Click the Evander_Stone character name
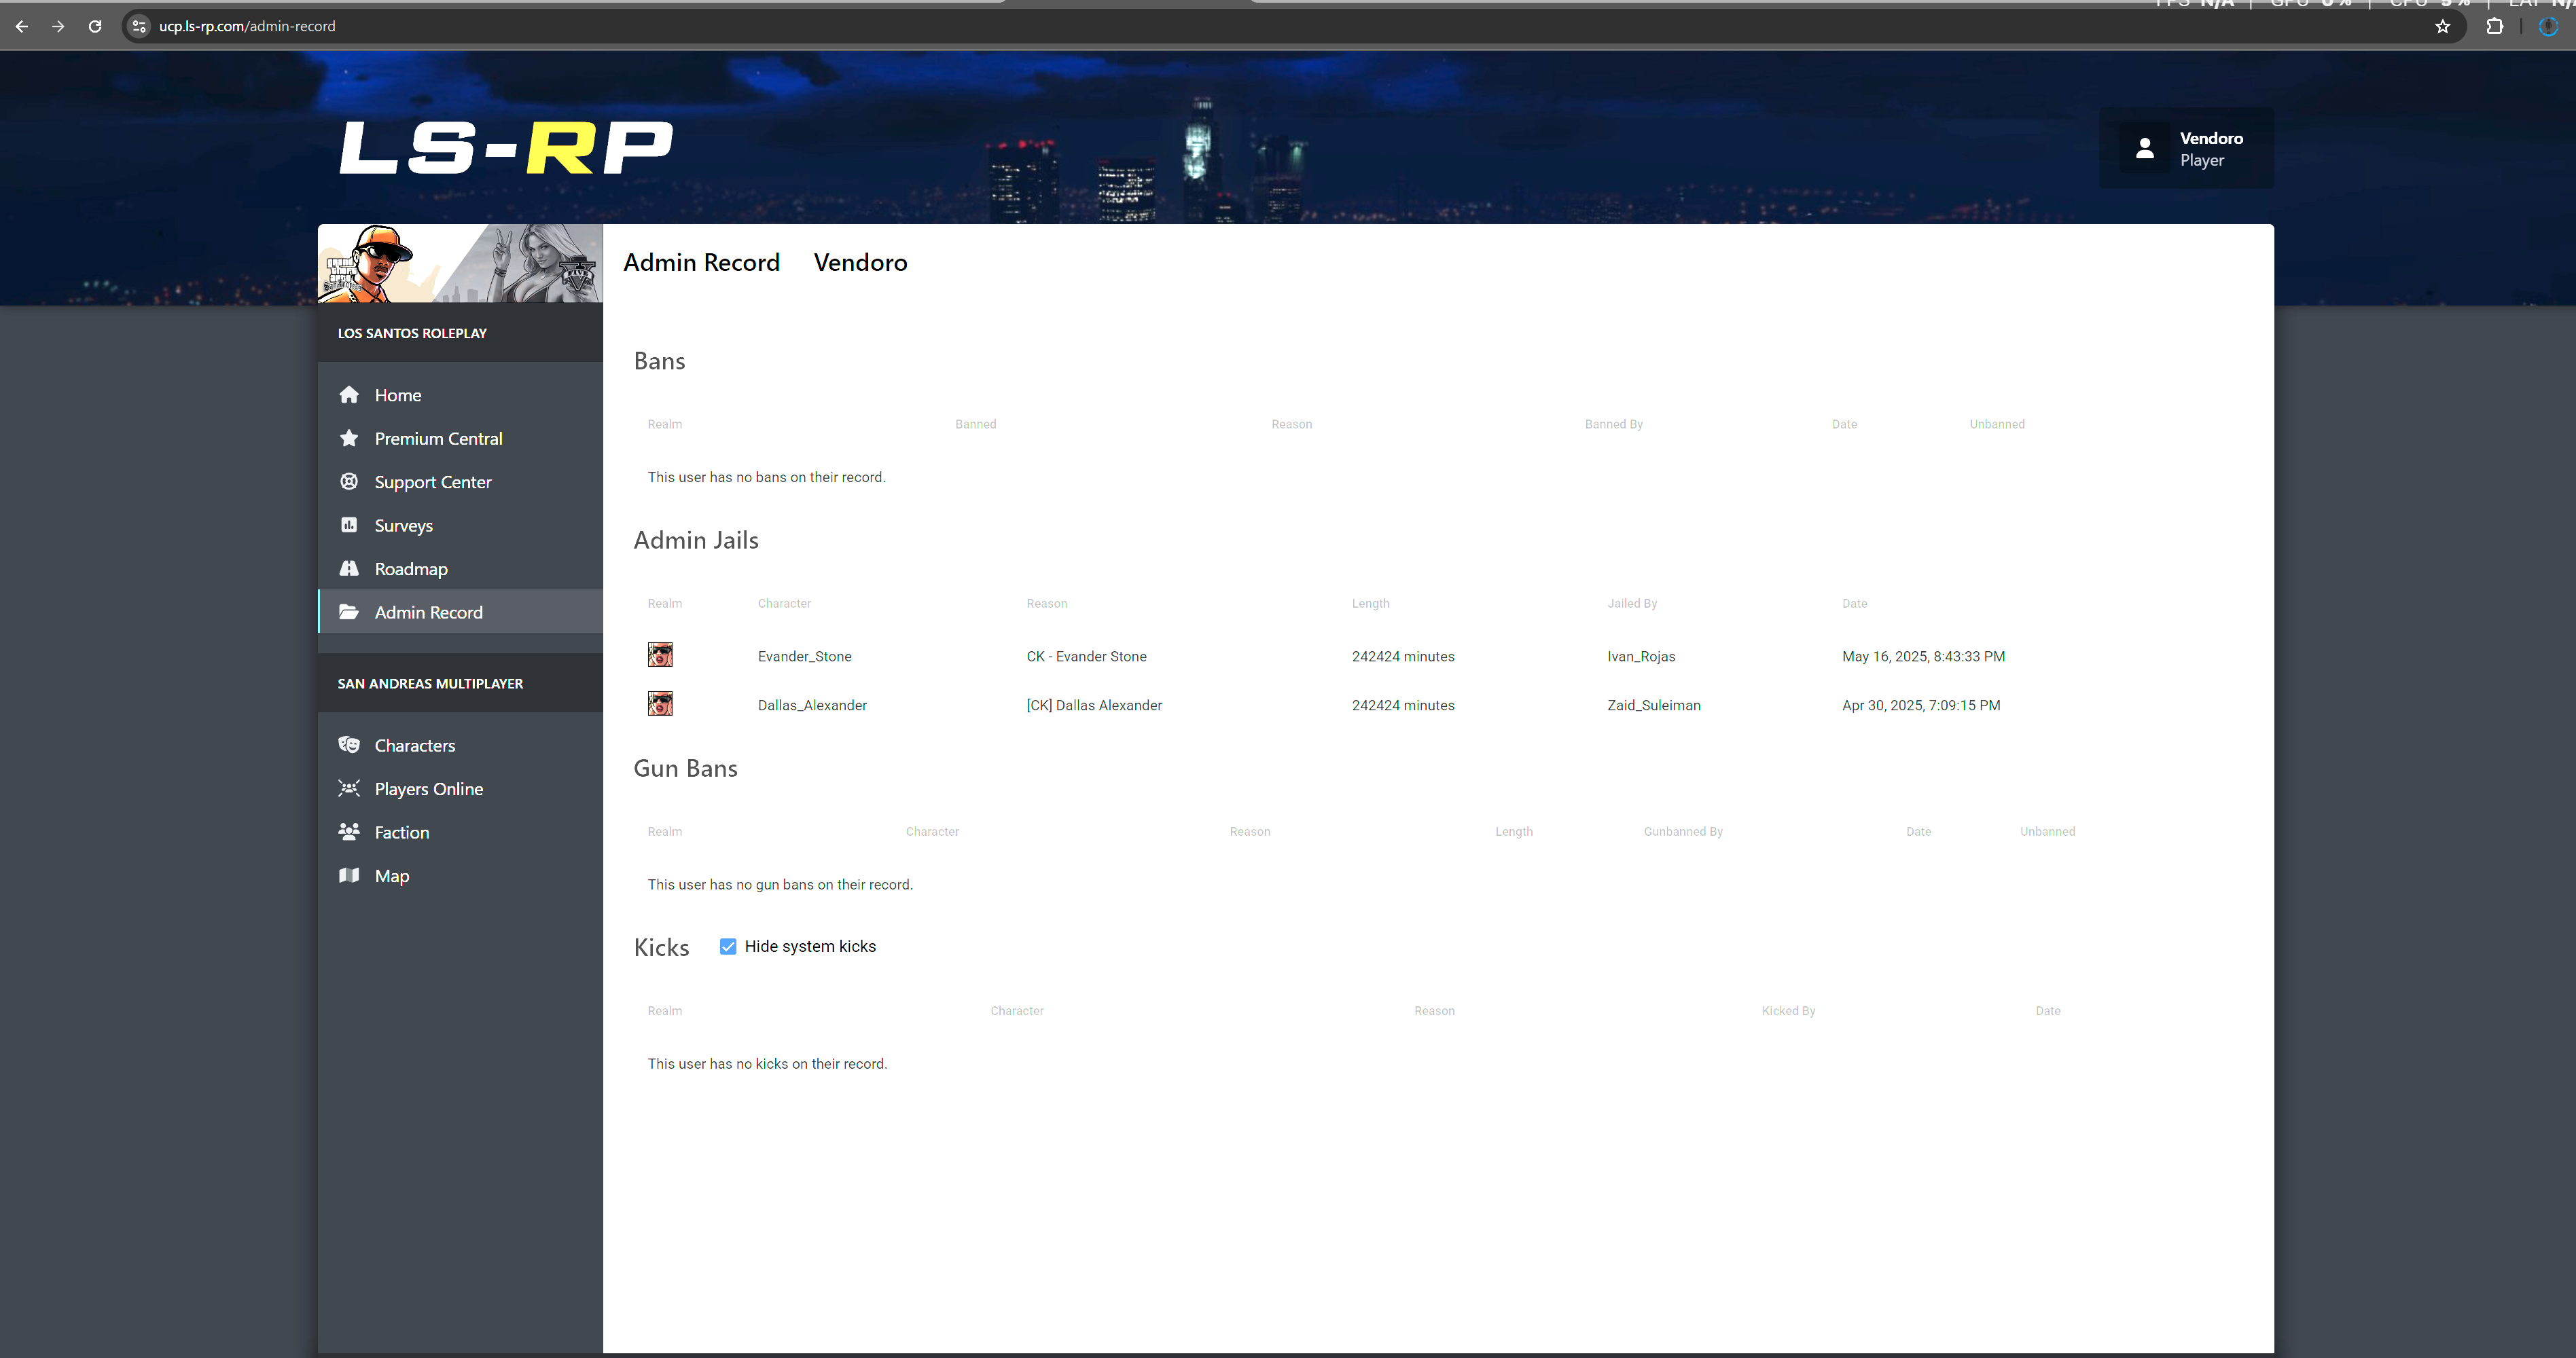The height and width of the screenshot is (1358, 2576). click(x=804, y=655)
